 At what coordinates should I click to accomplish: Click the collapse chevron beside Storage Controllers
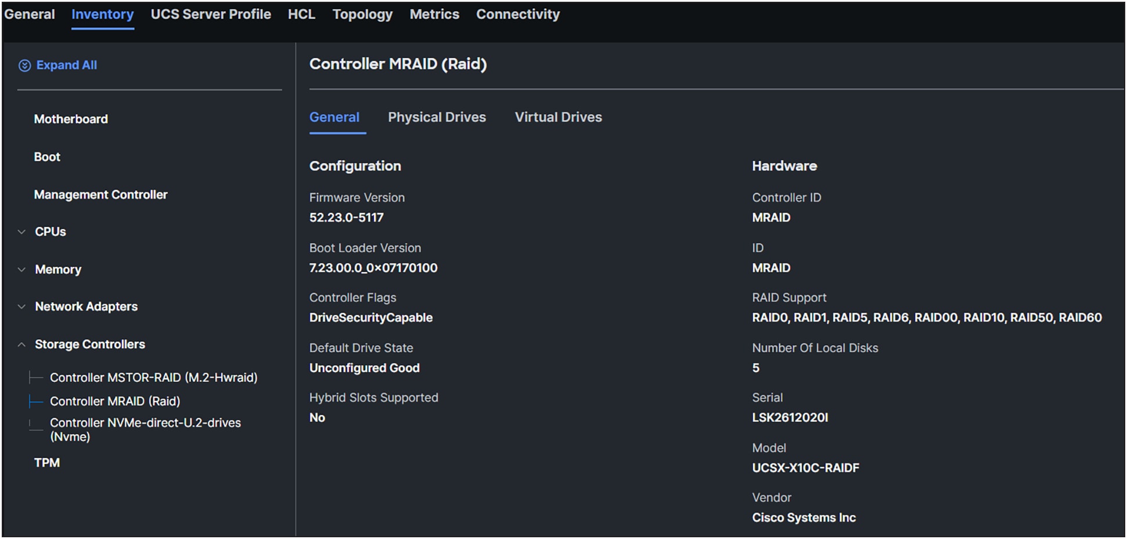(21, 344)
